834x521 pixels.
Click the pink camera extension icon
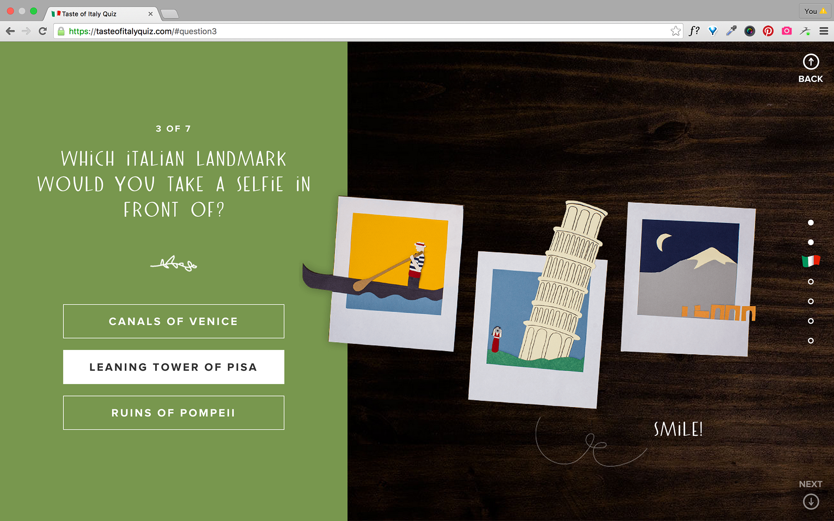787,31
